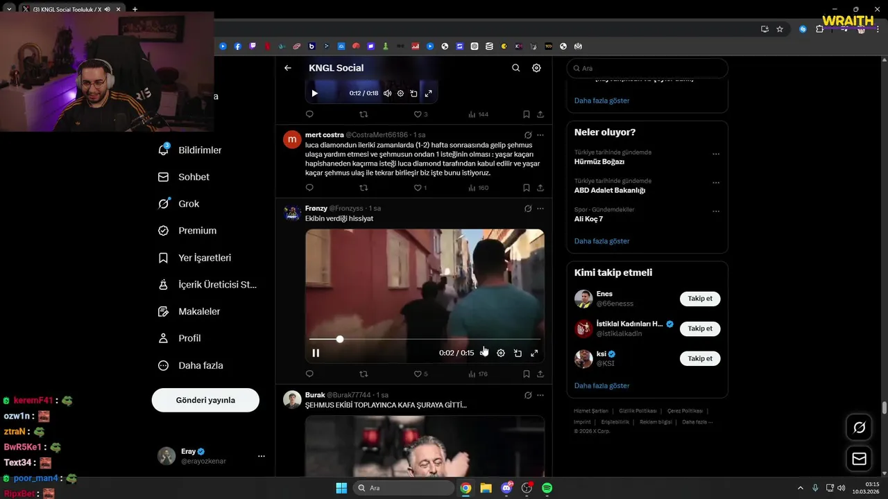Open Sohbet chat in sidebar
Viewport: 888px width, 499px height.
click(x=184, y=177)
